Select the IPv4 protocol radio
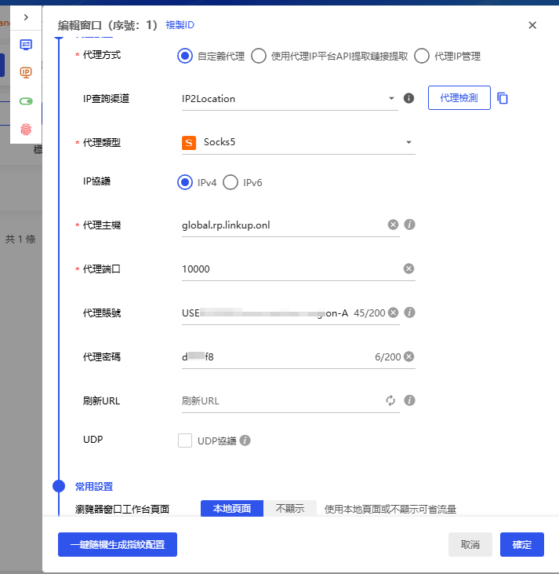559x574 pixels. [x=185, y=182]
